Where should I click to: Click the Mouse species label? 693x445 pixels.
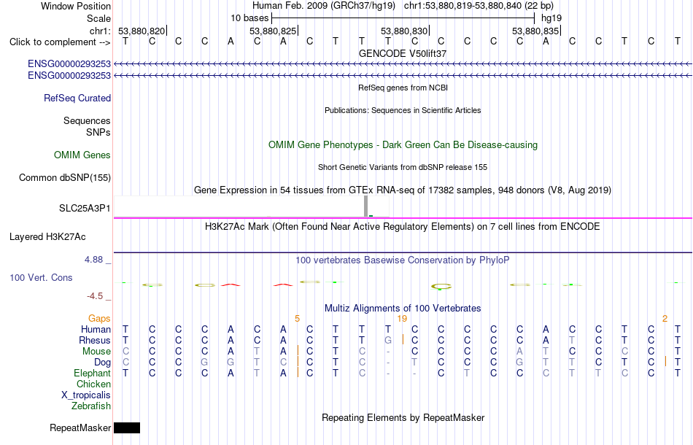coord(96,352)
